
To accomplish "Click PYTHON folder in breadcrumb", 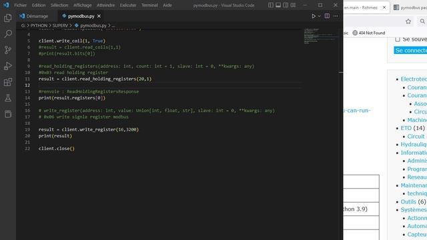I will coord(39,25).
